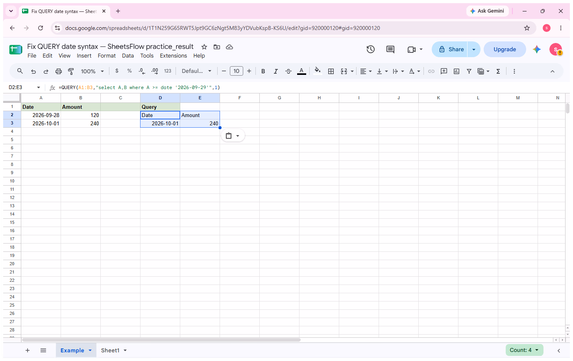The image size is (573, 361).
Task: Insert chart icon in toolbar
Action: click(457, 71)
